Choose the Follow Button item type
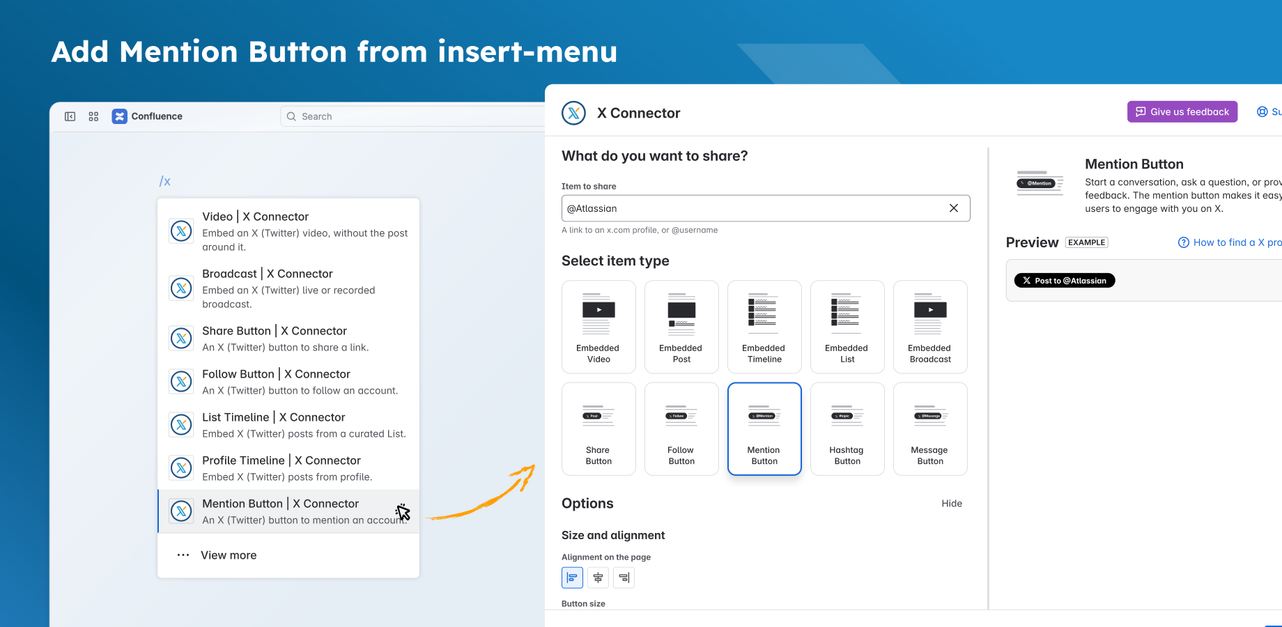1282x627 pixels. (x=681, y=429)
